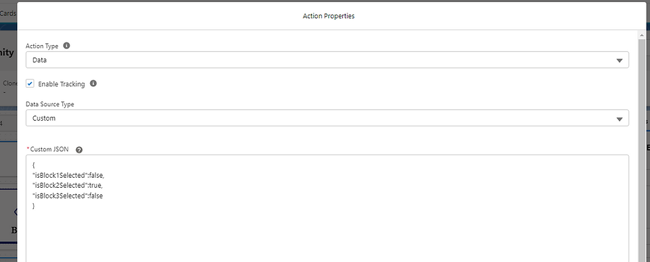Click the Custom JSON field label
Screen dimensions: 650x262
coord(49,149)
